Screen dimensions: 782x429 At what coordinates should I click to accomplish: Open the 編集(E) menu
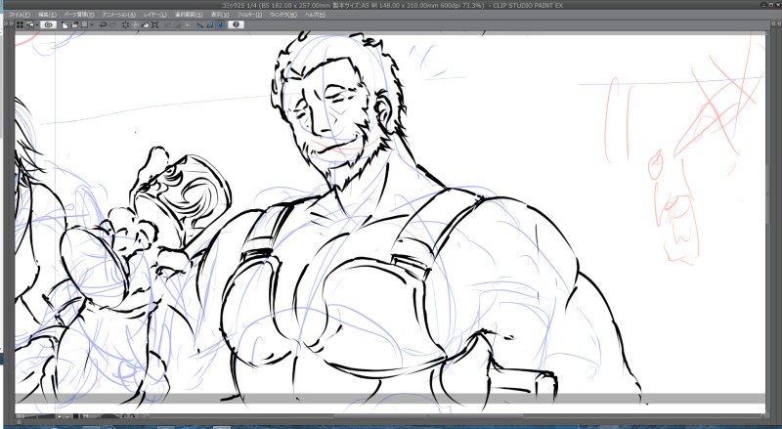click(47, 15)
